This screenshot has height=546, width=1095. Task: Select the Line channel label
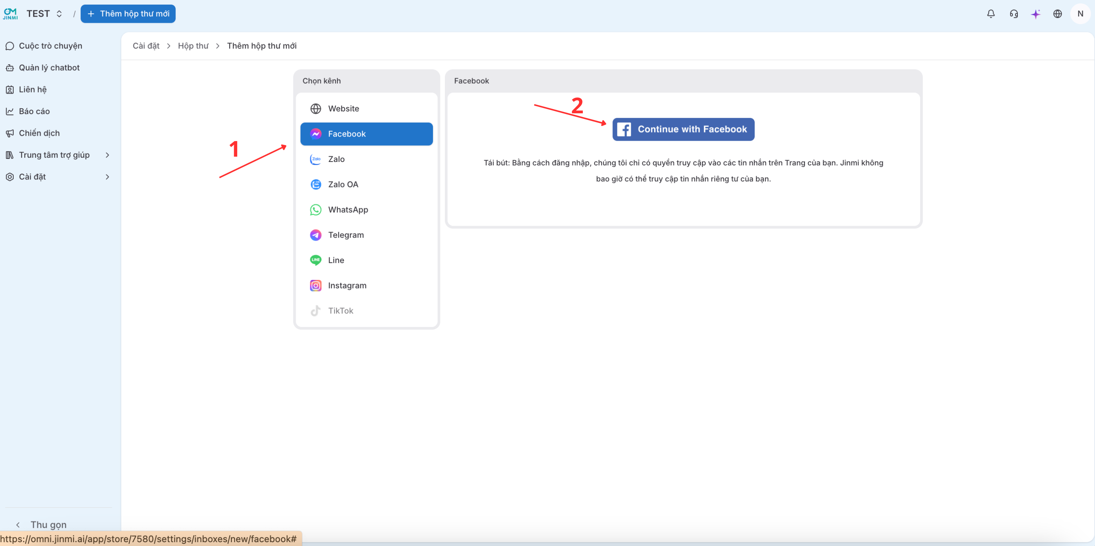click(x=336, y=260)
